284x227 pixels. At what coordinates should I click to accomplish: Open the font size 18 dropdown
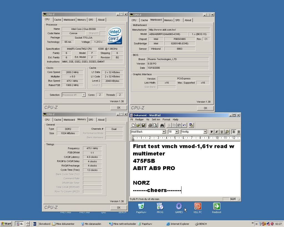(177, 132)
